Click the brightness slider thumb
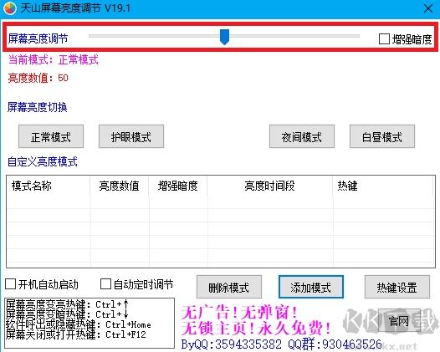Viewport: 440px width, 352px height. 224,37
